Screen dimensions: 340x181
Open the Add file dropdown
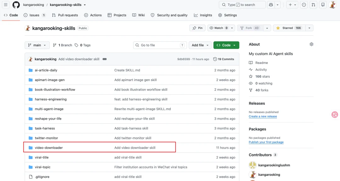tap(200, 45)
